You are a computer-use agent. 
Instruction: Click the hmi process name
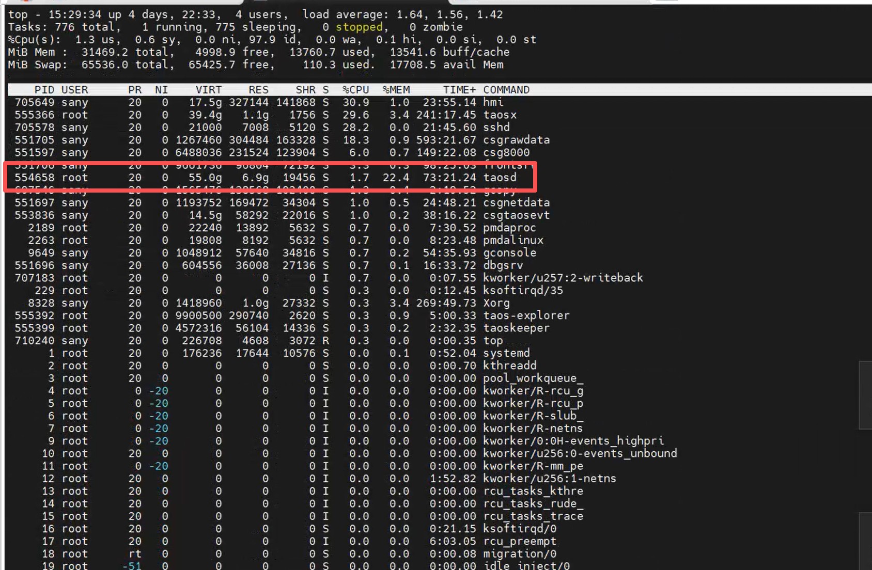pyautogui.click(x=493, y=102)
